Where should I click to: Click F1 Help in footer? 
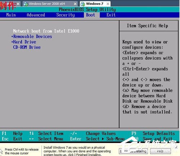coord(12,133)
